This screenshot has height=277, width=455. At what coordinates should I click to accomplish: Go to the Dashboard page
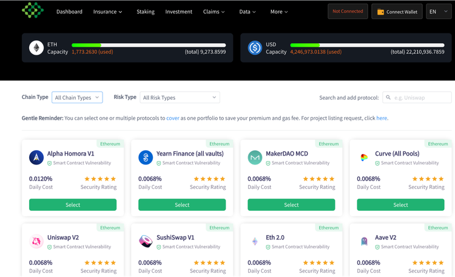(x=69, y=12)
